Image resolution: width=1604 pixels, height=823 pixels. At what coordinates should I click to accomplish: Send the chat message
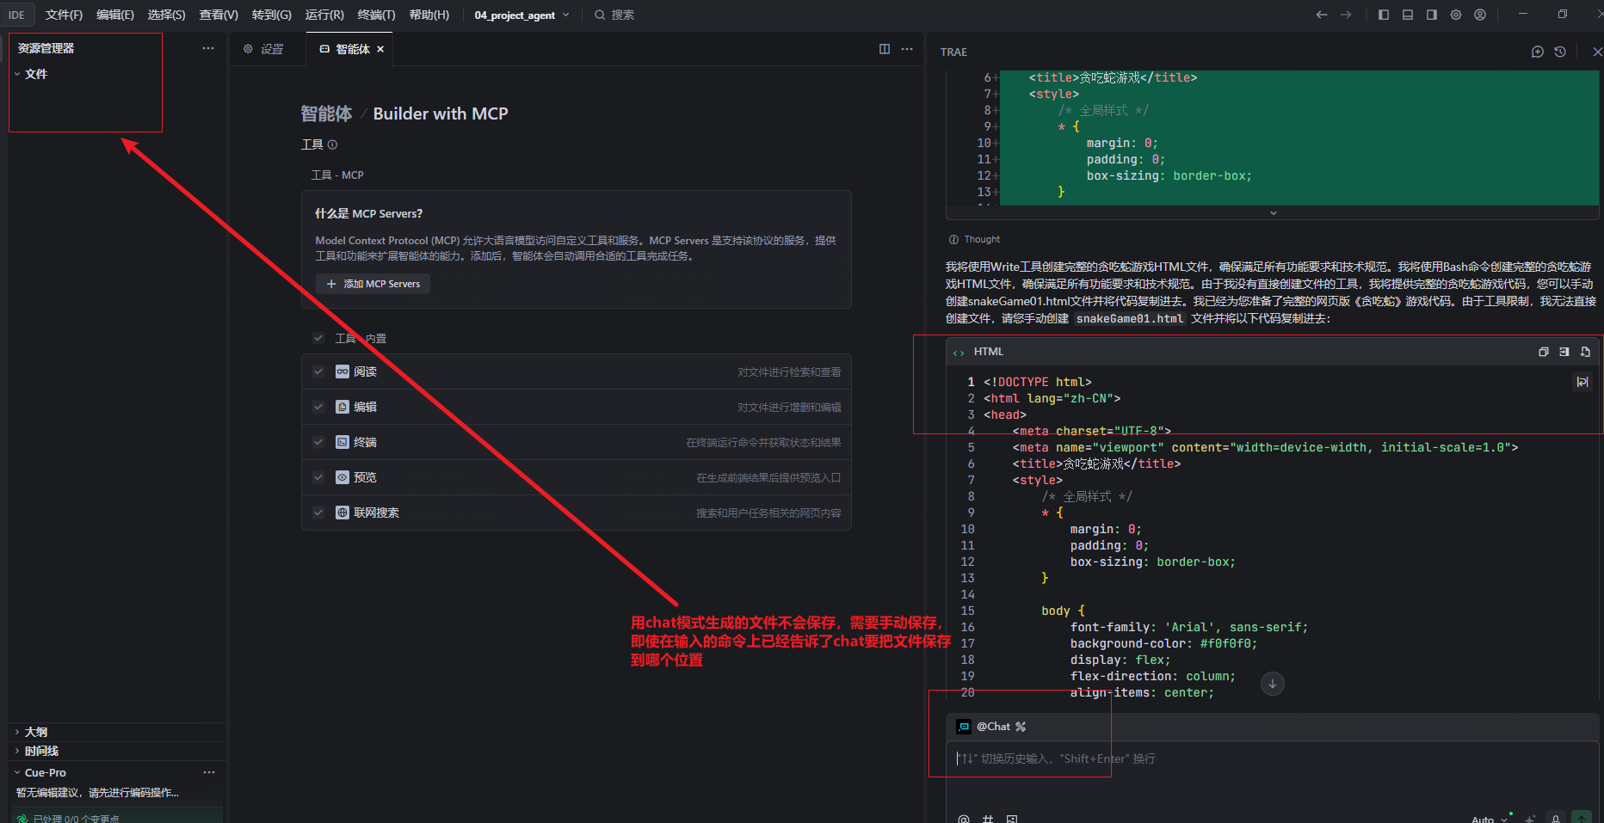(x=1582, y=818)
